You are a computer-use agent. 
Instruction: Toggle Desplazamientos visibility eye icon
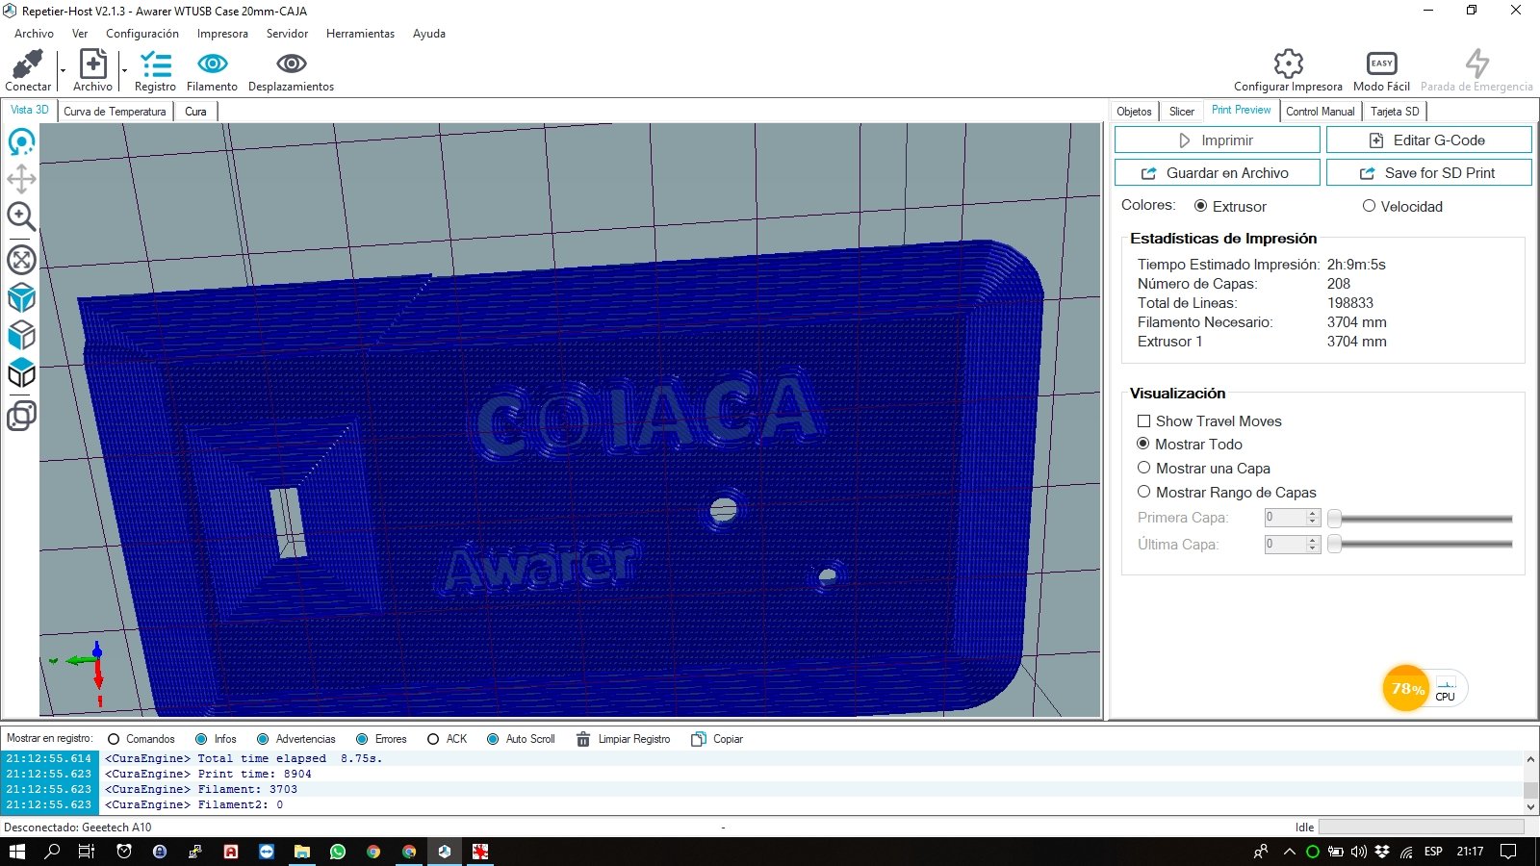291,64
